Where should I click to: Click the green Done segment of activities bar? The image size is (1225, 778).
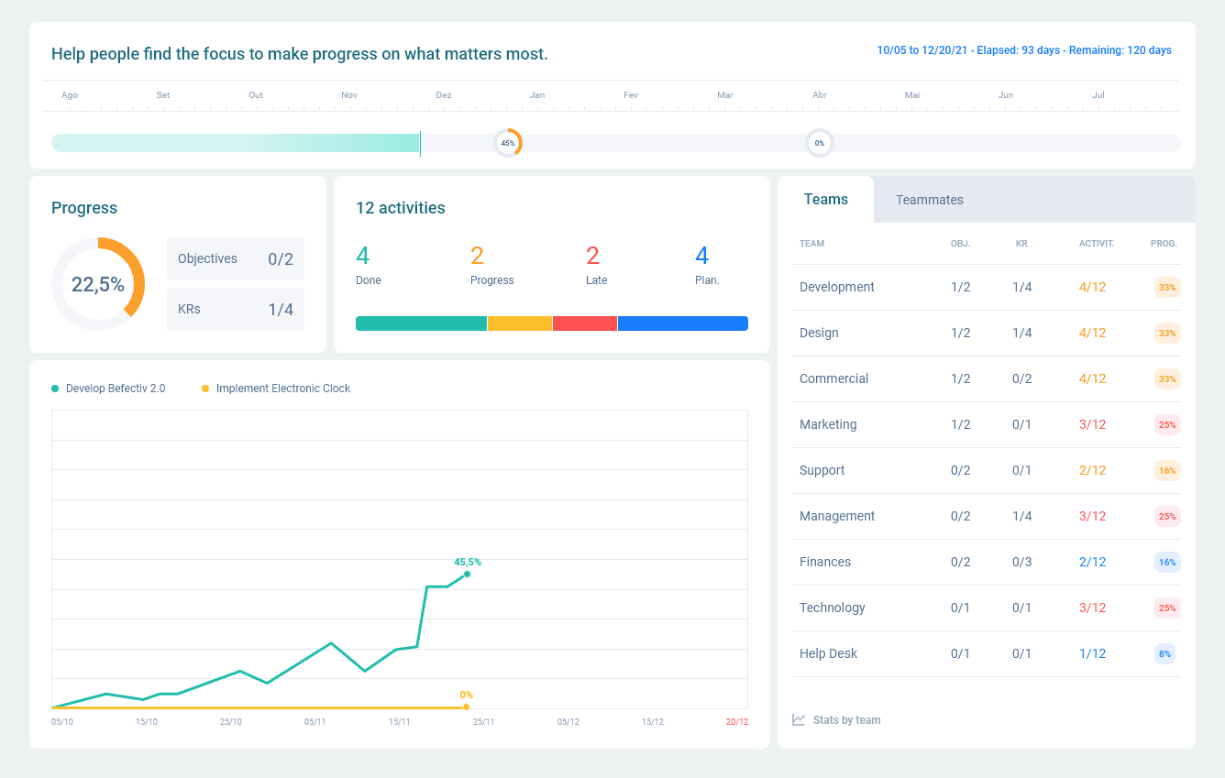(x=421, y=323)
